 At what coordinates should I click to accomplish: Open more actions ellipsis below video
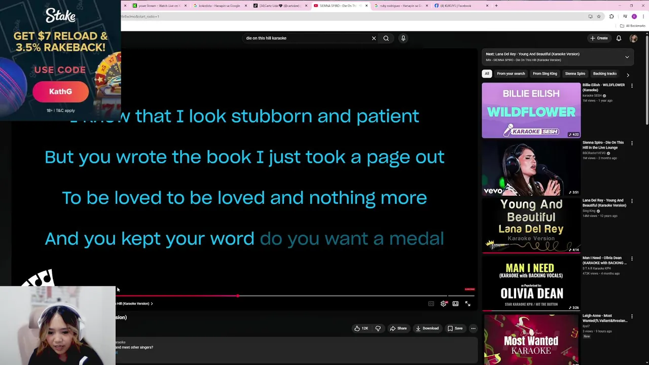(473, 328)
